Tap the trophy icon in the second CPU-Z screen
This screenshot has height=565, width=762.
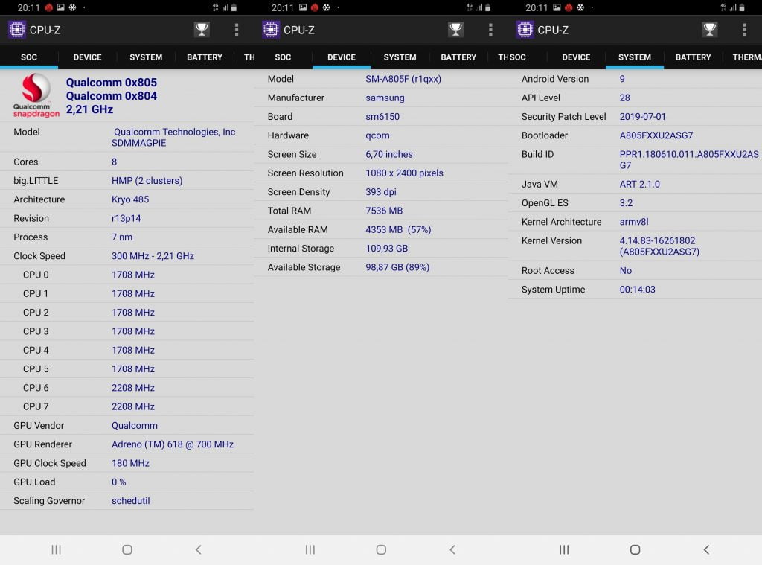(x=456, y=30)
